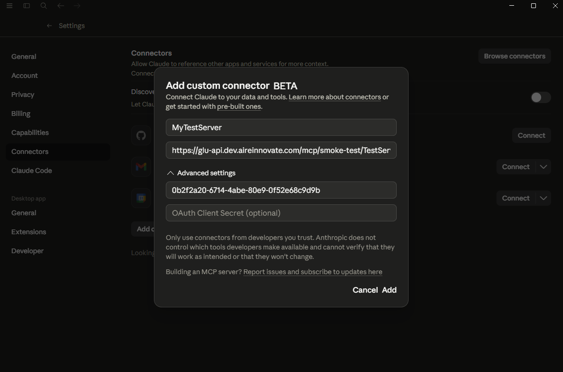Open Claude Code settings section
Image resolution: width=563 pixels, height=372 pixels.
coord(32,171)
